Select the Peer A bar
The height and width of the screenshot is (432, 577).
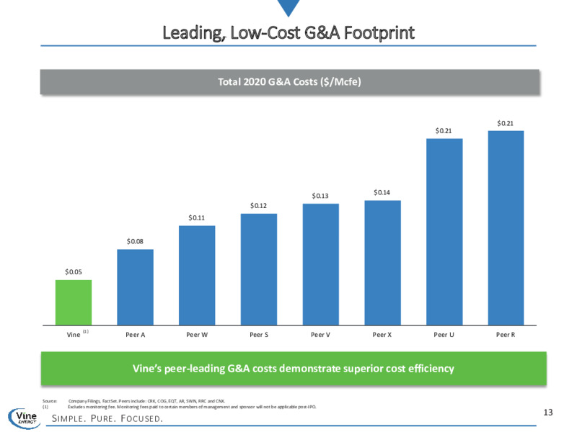point(135,287)
